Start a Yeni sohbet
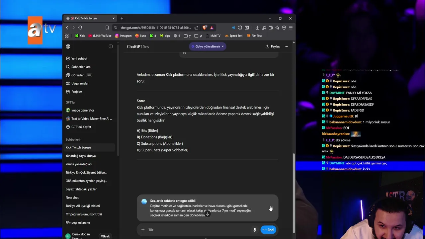 [90, 58]
